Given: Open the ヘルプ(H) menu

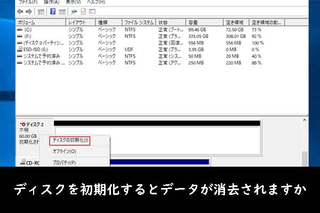Looking at the screenshot, I should [95, 2].
